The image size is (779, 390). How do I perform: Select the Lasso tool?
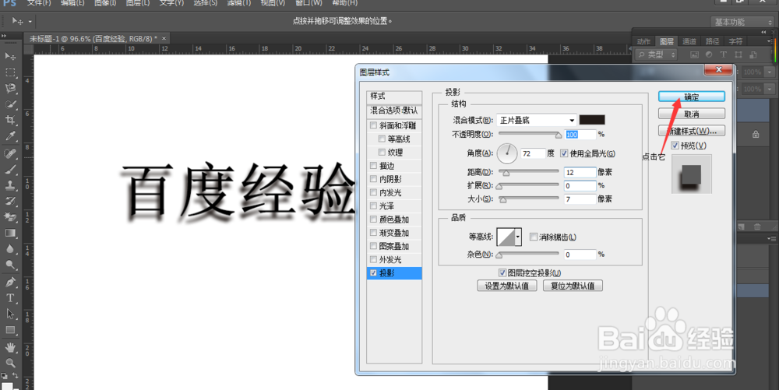coord(10,88)
